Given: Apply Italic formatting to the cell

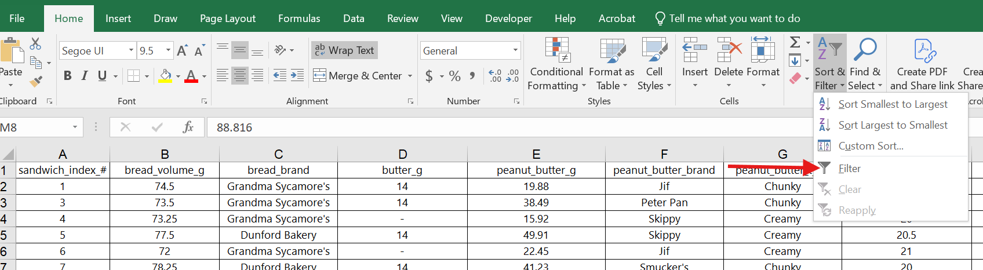Looking at the screenshot, I should (x=85, y=76).
